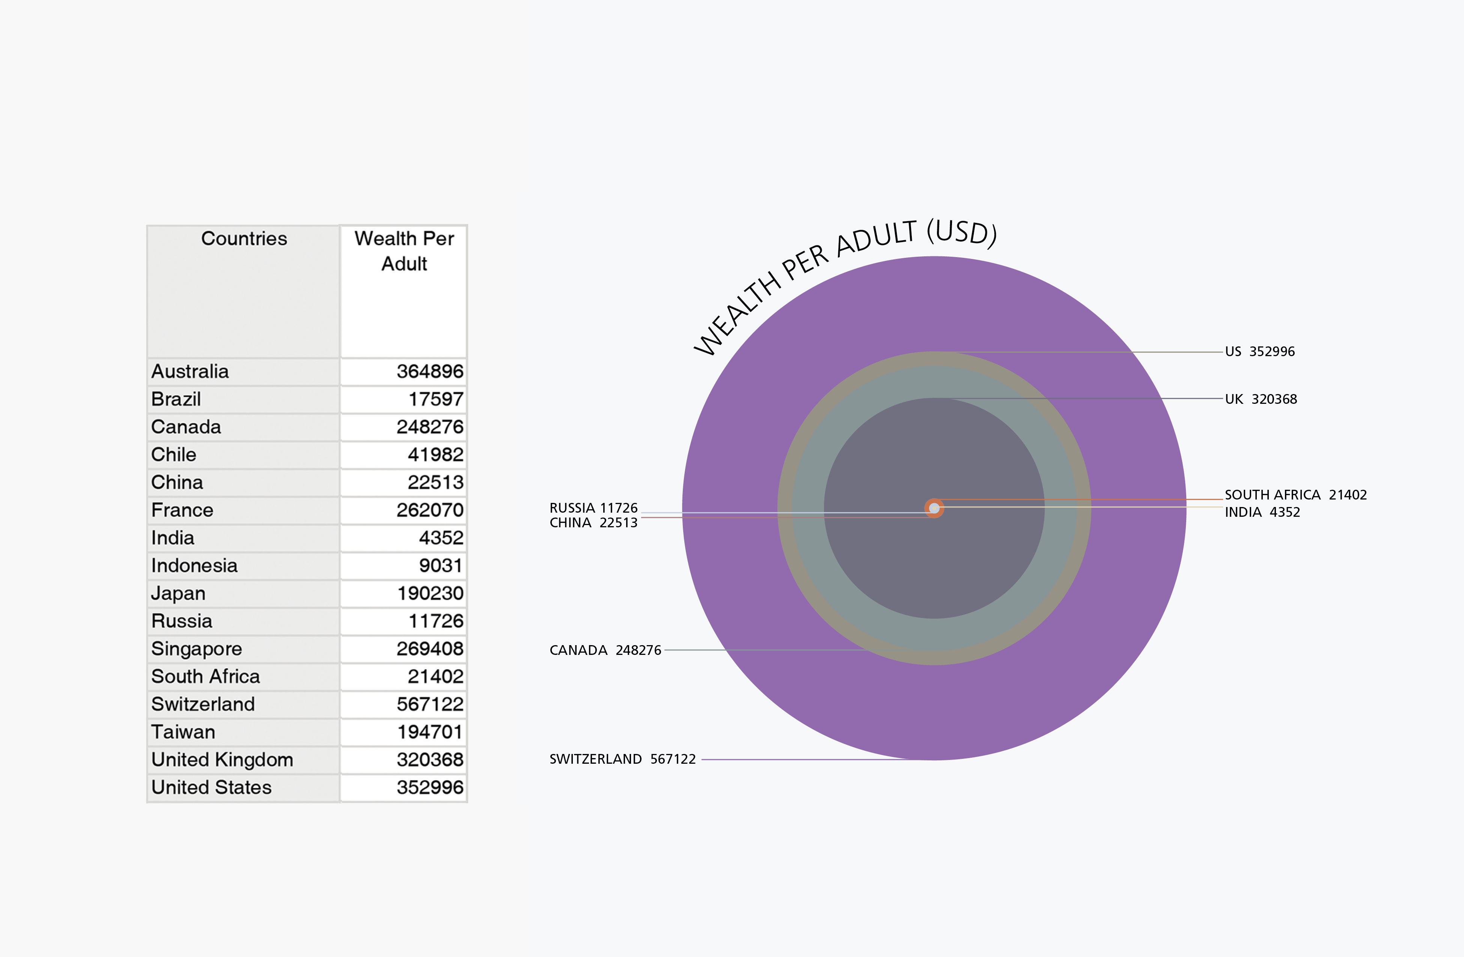Select the 'Switzerland' table cell

(244, 704)
